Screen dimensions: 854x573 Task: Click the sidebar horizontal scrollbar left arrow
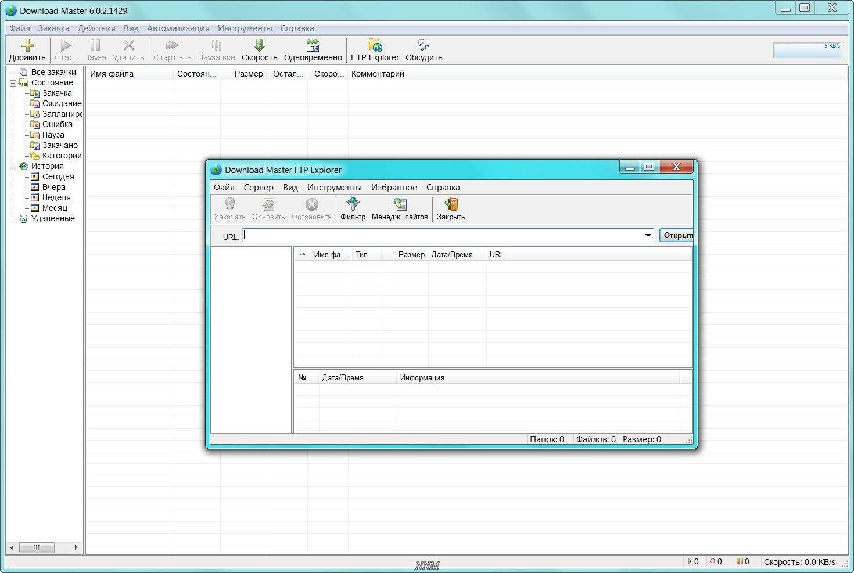point(12,547)
